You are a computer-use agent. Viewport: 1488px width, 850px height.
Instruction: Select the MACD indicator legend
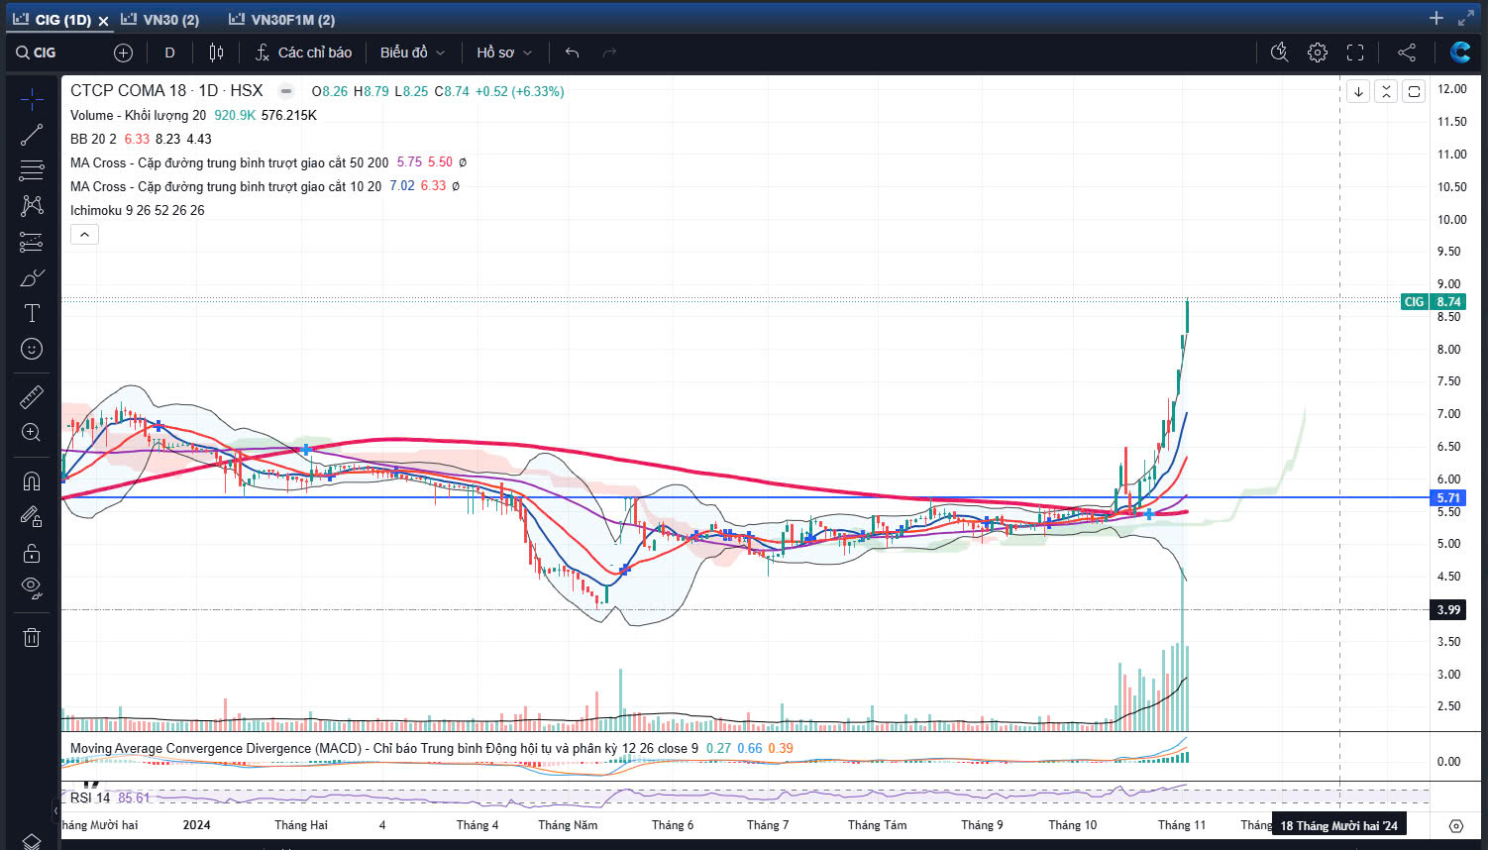[383, 748]
